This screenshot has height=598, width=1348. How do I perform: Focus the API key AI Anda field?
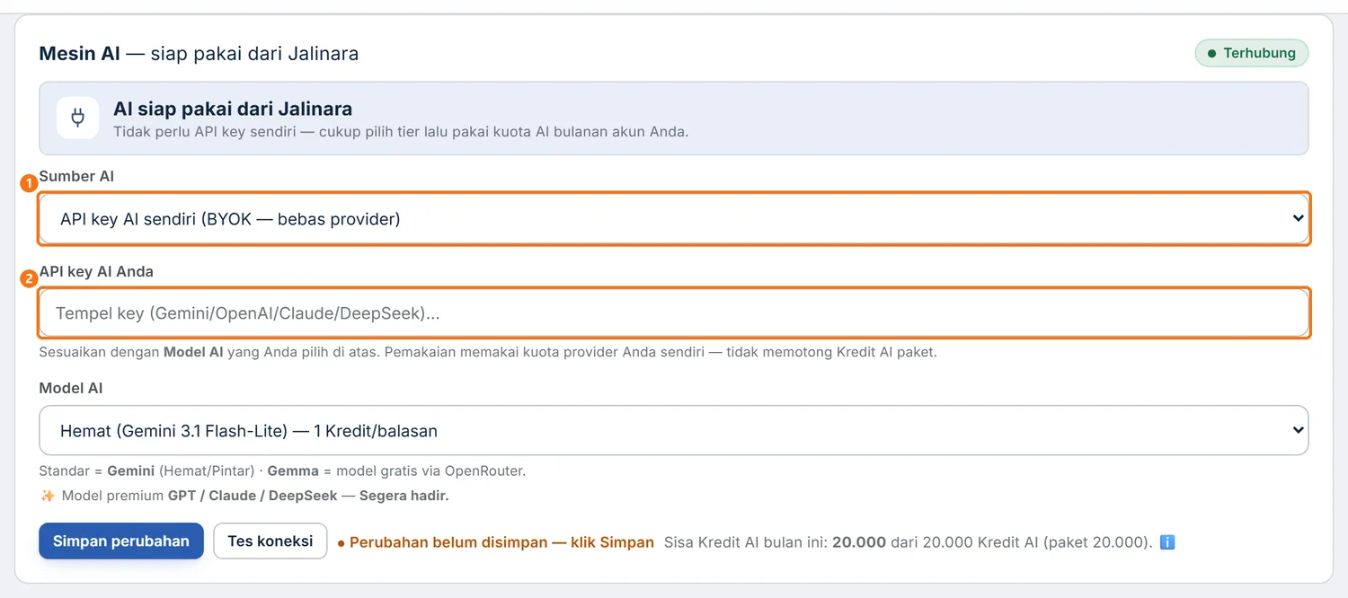click(674, 313)
